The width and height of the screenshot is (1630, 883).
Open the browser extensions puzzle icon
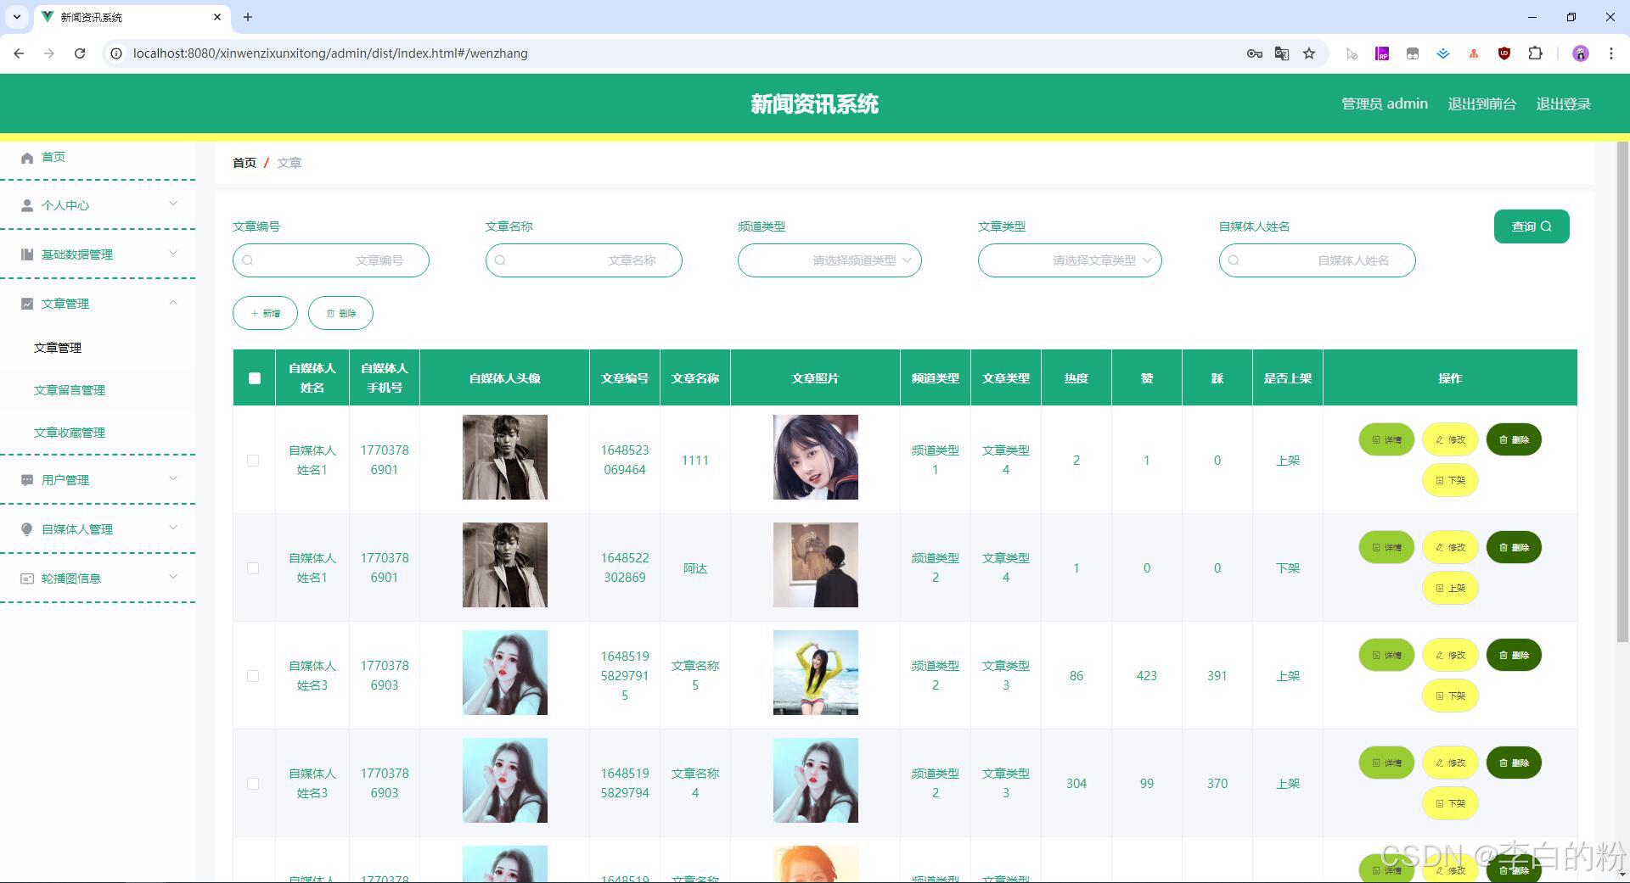(1535, 53)
